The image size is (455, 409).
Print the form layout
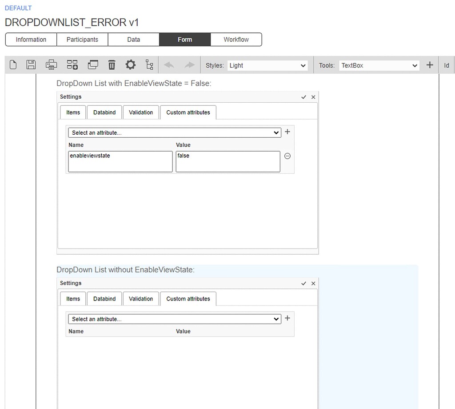(51, 64)
